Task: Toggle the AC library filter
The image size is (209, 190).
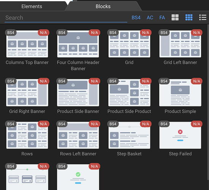Action: pos(150,17)
